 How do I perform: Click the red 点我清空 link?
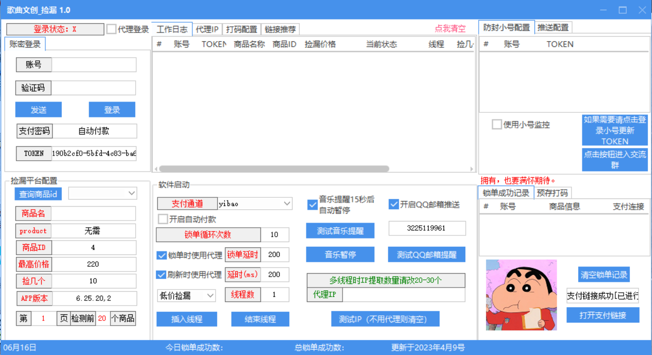click(450, 29)
